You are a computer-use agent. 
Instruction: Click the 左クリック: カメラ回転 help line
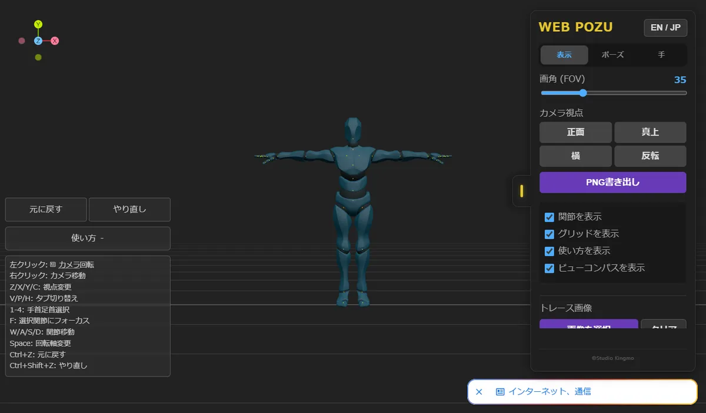click(52, 265)
